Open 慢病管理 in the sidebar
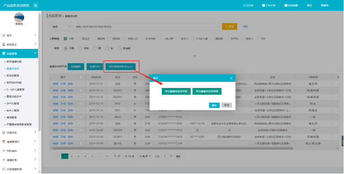Viewport: 344px width, 174px height. coord(12,118)
